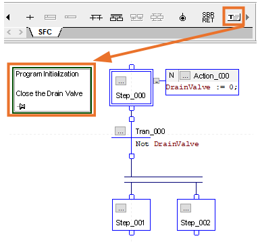The height and width of the screenshot is (251, 260).
Task: Open Step_002 properties ellipsis button
Action: (x=186, y=208)
